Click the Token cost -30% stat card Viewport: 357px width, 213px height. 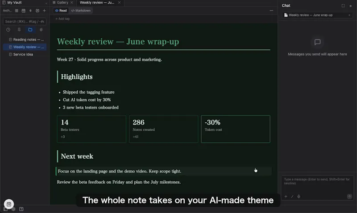click(x=236, y=129)
